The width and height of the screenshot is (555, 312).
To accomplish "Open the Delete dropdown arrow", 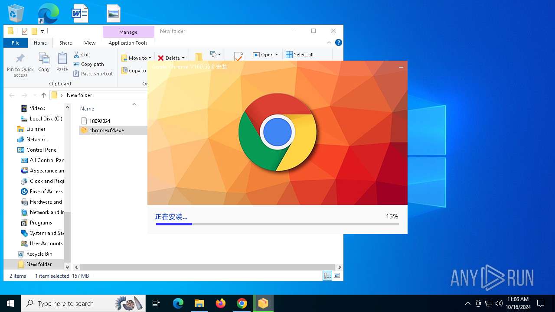I will click(183, 58).
